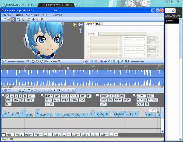Click the 表情名 expression name field
The height and width of the screenshot is (142, 183).
click(x=122, y=34)
